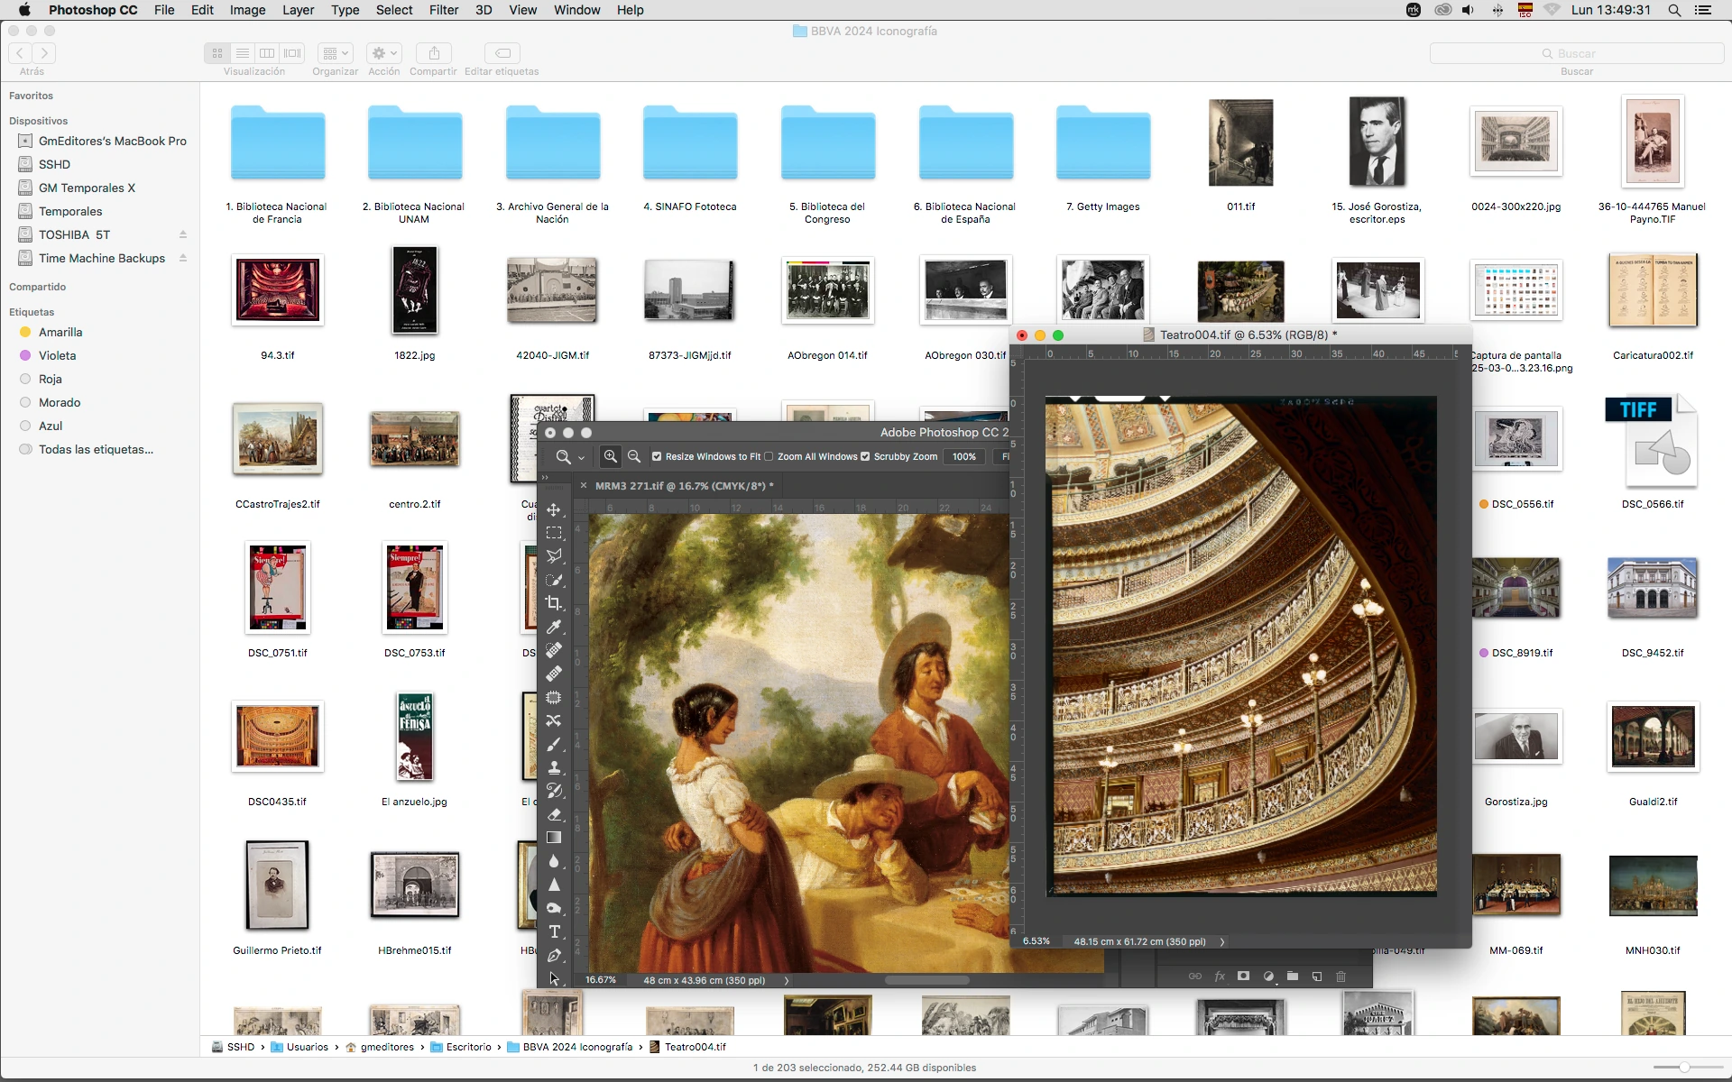Open the Window menu
This screenshot has height=1082, width=1732.
click(x=576, y=10)
